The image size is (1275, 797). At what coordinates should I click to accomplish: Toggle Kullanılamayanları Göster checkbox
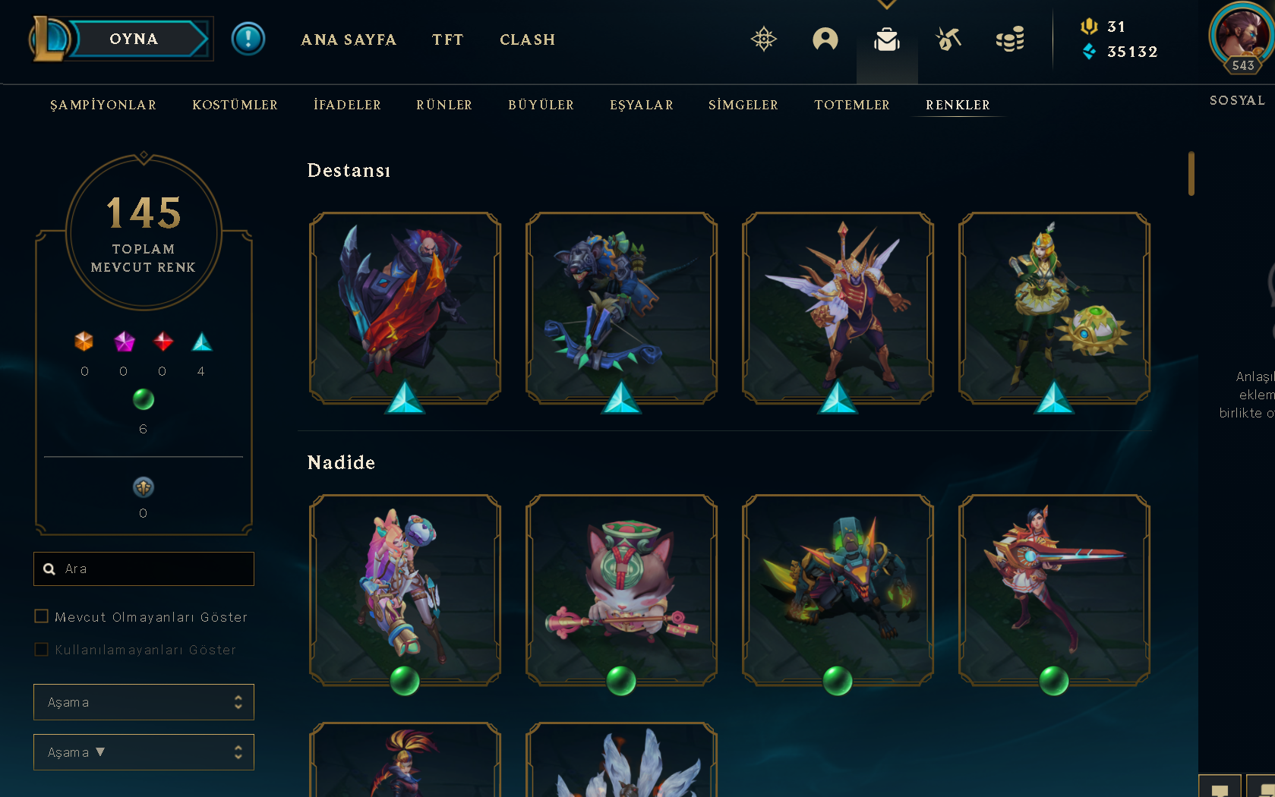[42, 649]
